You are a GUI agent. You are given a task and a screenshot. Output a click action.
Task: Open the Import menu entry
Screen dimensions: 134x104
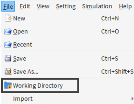point(23,99)
